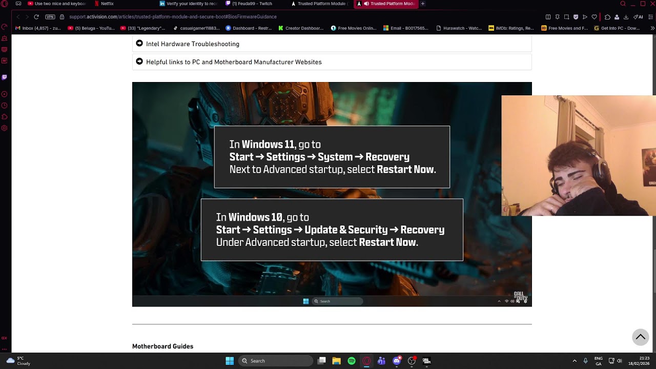The width and height of the screenshot is (656, 369).
Task: Switch to 'Use two mice and keyboard' tab
Action: tap(57, 4)
